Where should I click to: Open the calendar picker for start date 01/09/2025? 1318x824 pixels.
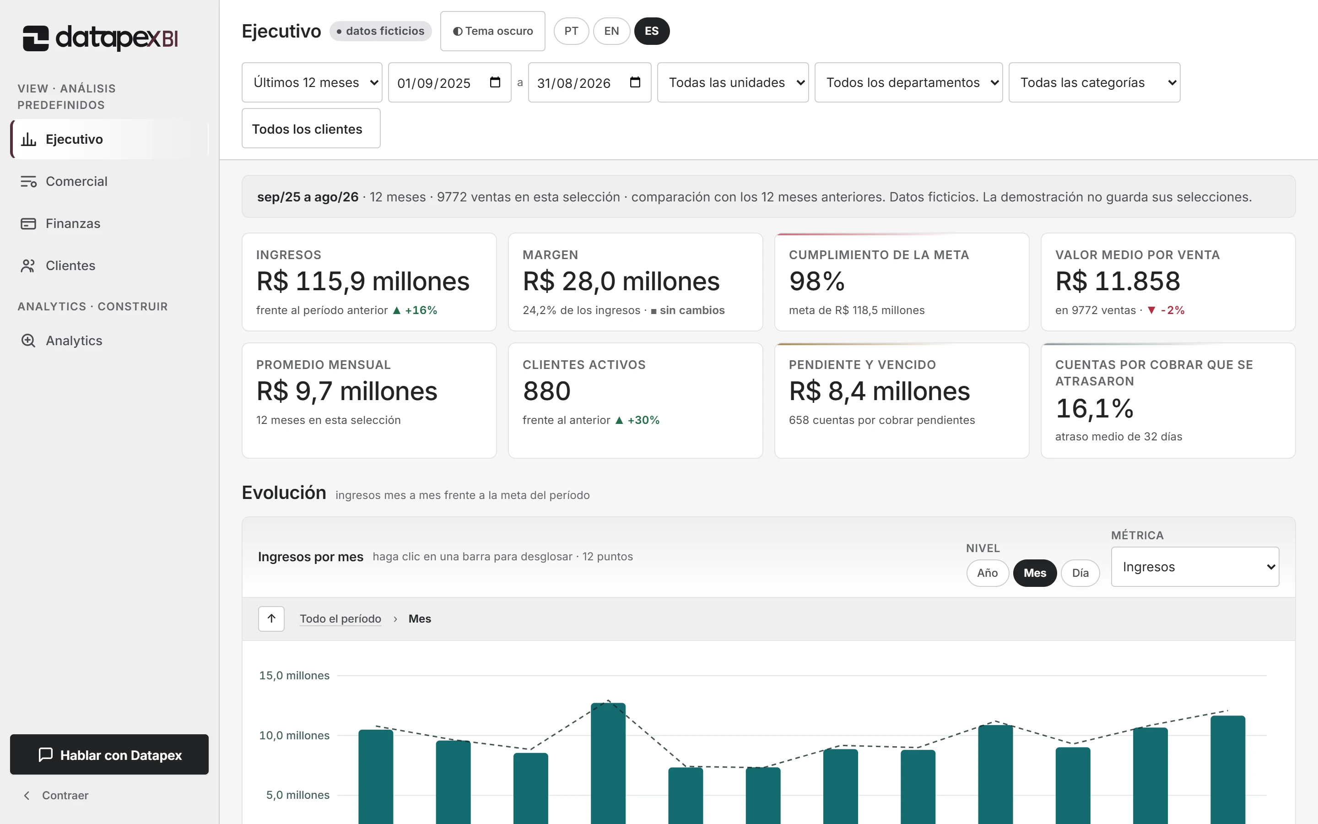point(495,82)
